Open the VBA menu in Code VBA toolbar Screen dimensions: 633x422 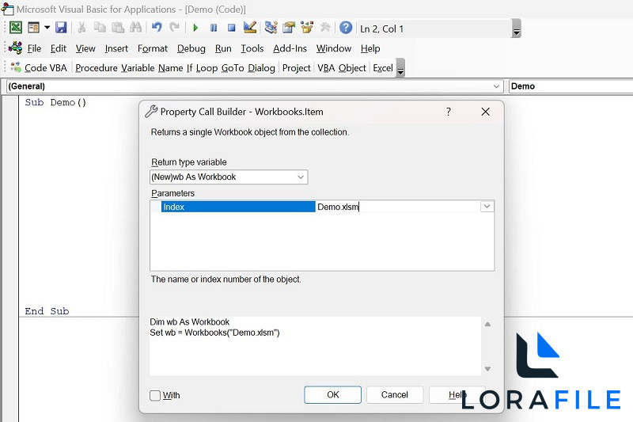326,68
